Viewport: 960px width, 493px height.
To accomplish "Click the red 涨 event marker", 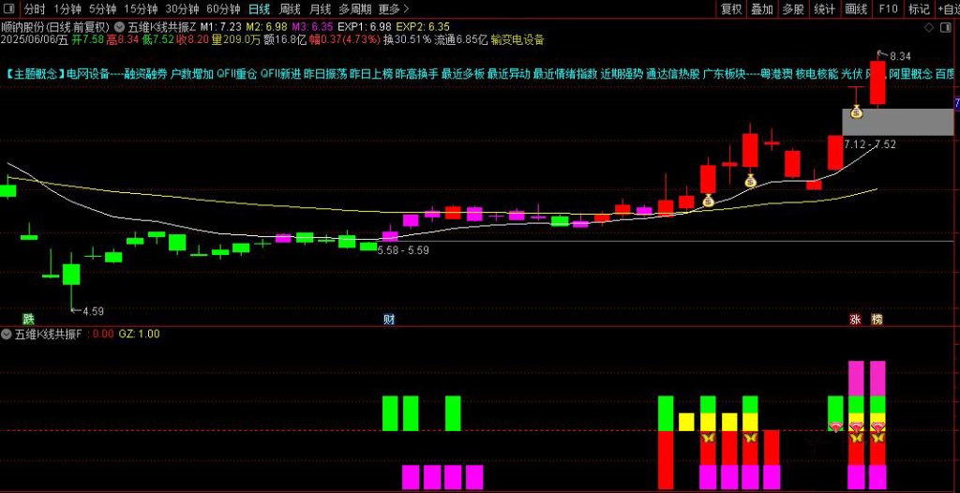I will click(855, 319).
